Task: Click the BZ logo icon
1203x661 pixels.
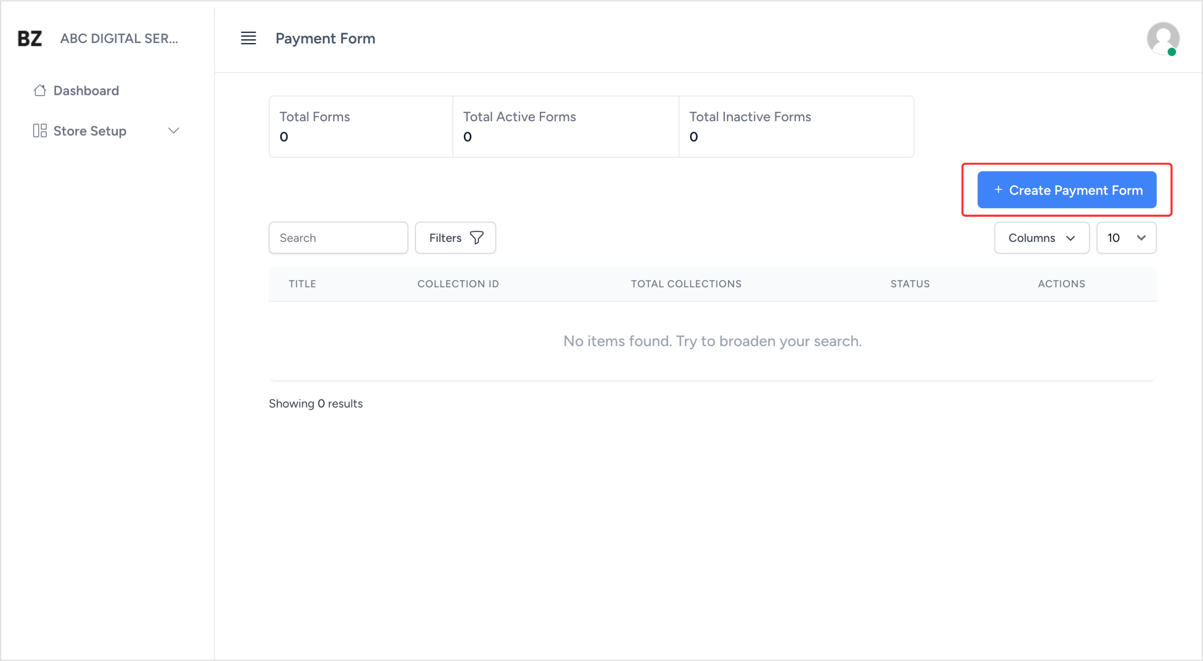Action: 30,38
